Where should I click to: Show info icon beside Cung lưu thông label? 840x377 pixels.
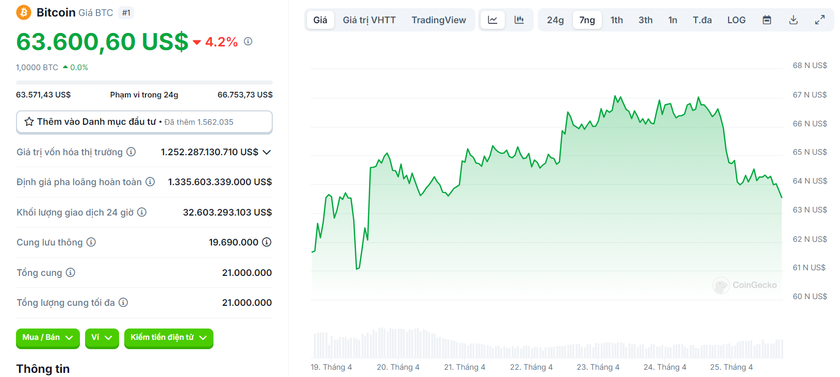[91, 242]
